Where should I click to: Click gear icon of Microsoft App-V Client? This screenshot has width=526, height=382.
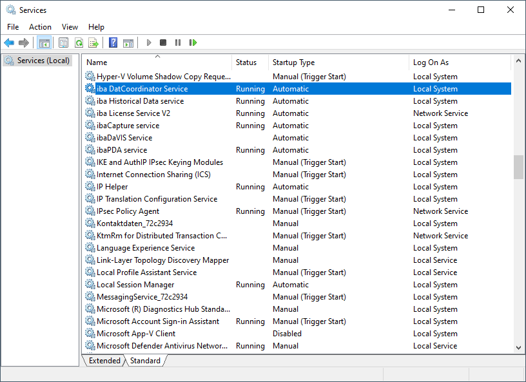click(90, 333)
